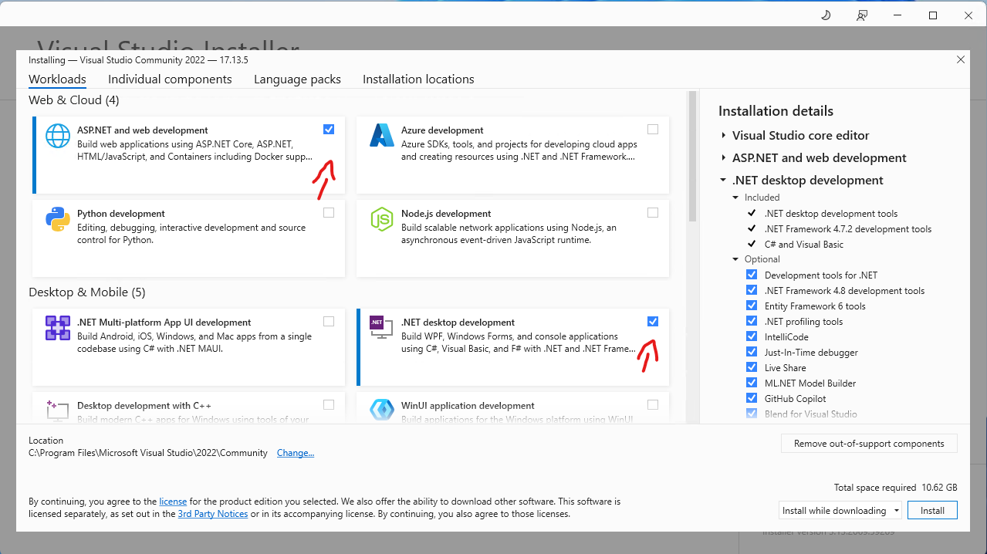Check .NET Multi-platform App UI development
Viewport: 987px width, 554px height.
329,322
